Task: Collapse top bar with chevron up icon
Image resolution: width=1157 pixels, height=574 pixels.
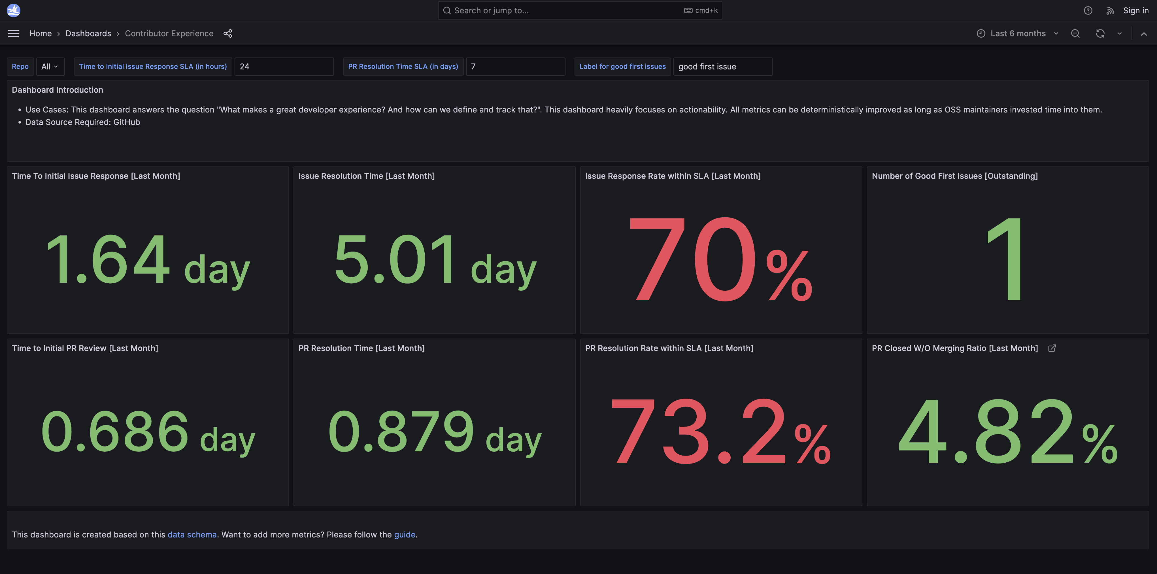Action: (1143, 34)
